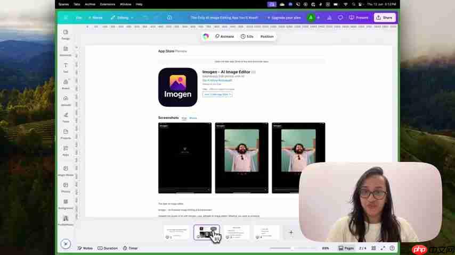Toggle the Duration view
Viewport: 455px width, 255px height.
click(108, 248)
